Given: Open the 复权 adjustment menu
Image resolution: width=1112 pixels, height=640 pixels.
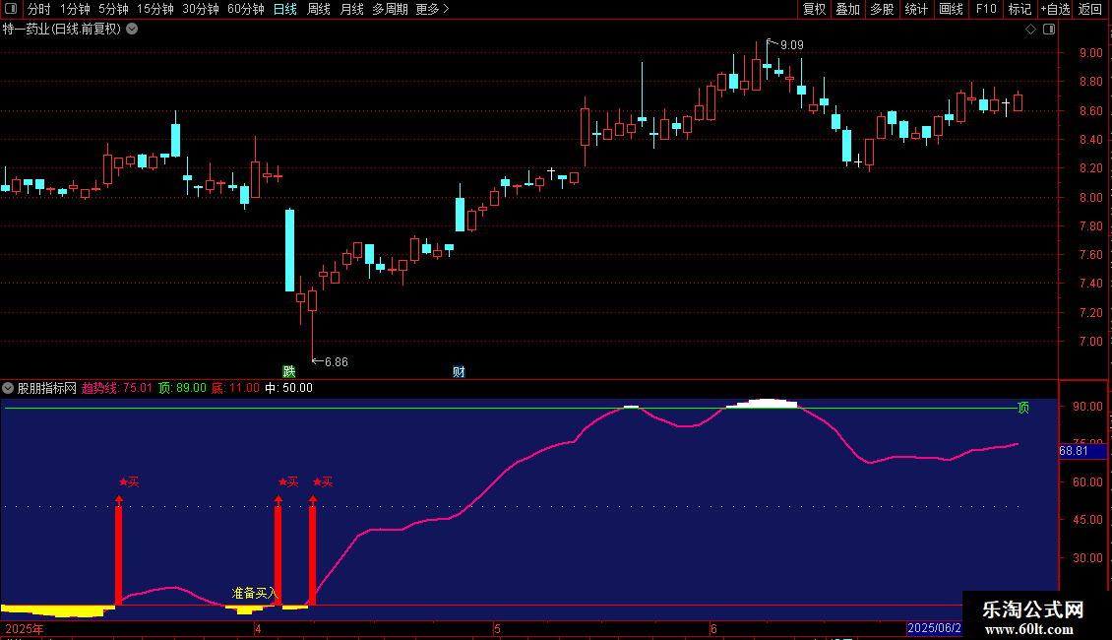Looking at the screenshot, I should click(x=814, y=9).
